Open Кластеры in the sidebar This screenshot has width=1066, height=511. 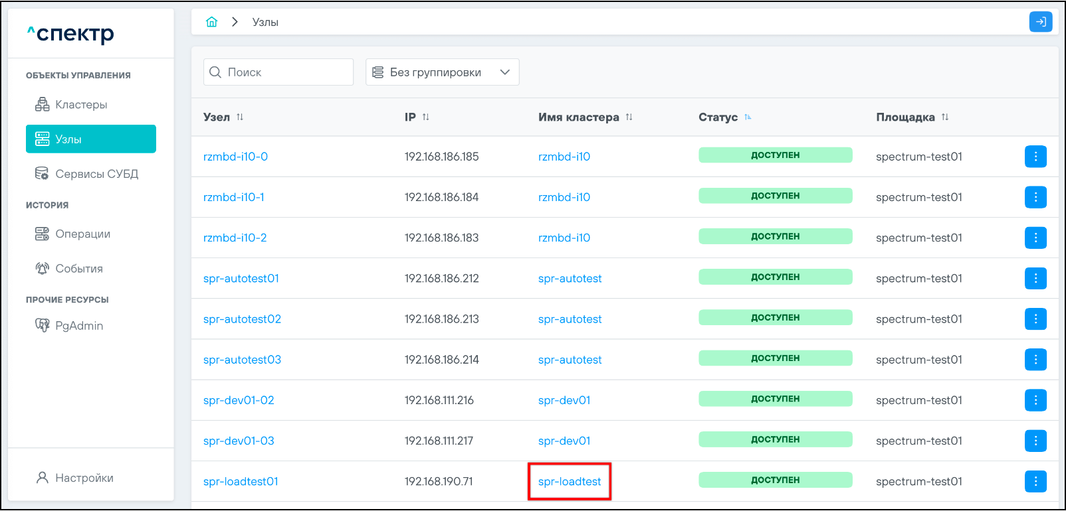81,105
